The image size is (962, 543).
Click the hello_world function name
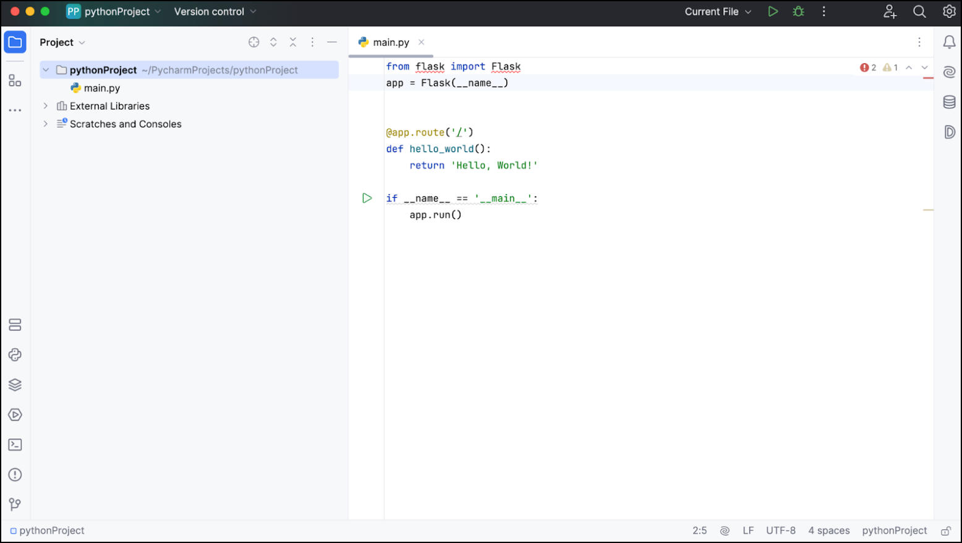[441, 148]
